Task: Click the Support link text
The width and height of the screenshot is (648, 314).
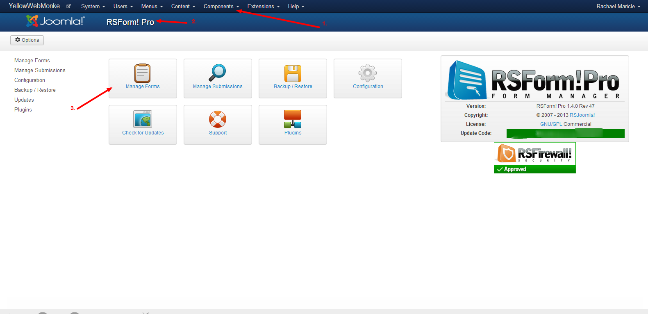Action: (x=218, y=133)
